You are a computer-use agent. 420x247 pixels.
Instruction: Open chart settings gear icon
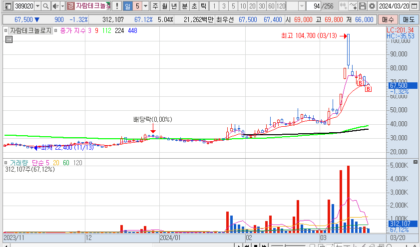click(372, 6)
